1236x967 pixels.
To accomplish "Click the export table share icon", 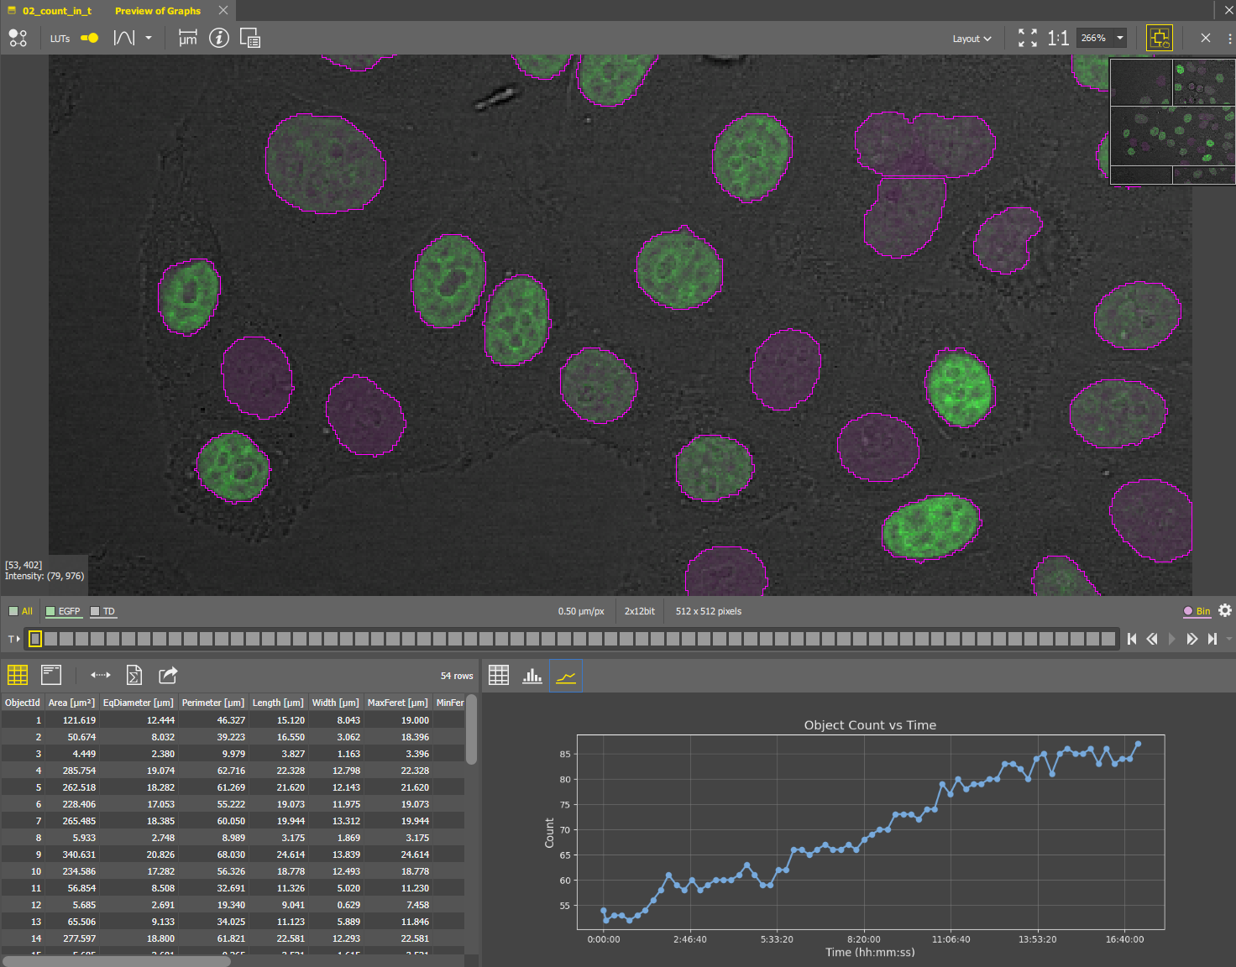I will coord(168,675).
